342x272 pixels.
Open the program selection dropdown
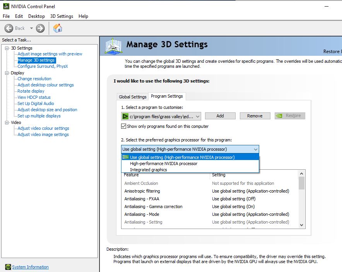(x=161, y=117)
